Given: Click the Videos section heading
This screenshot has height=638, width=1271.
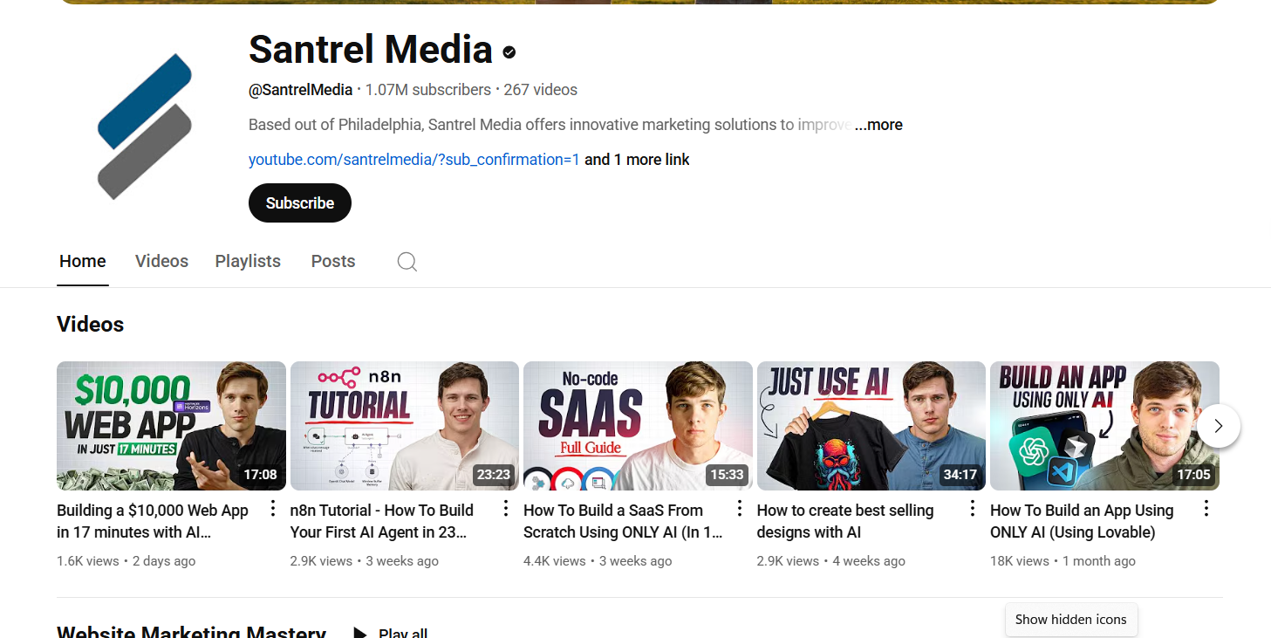Looking at the screenshot, I should pos(91,324).
